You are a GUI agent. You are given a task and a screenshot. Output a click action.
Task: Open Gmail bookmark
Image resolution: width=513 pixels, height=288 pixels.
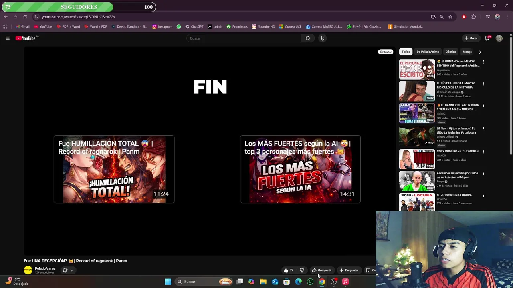tap(22, 27)
